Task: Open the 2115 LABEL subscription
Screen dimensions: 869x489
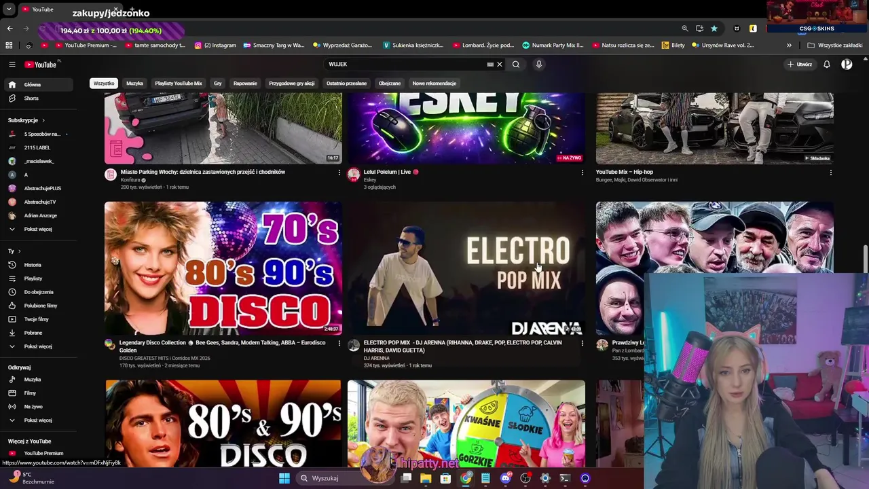Action: 38,147
